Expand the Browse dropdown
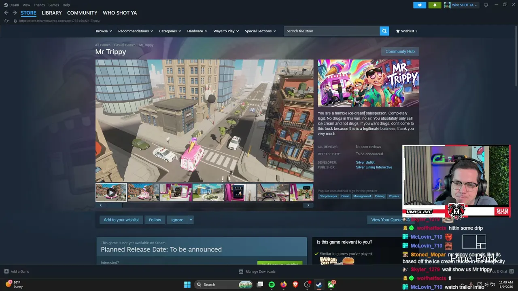518x291 pixels. coord(104,31)
